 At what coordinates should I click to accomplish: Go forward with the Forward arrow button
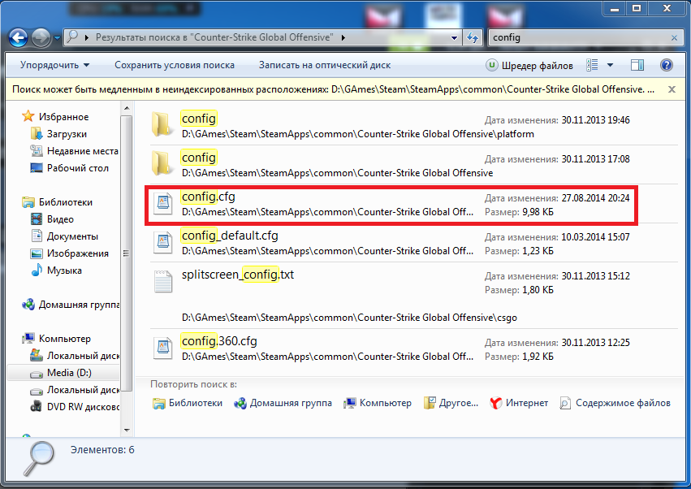pyautogui.click(x=41, y=38)
